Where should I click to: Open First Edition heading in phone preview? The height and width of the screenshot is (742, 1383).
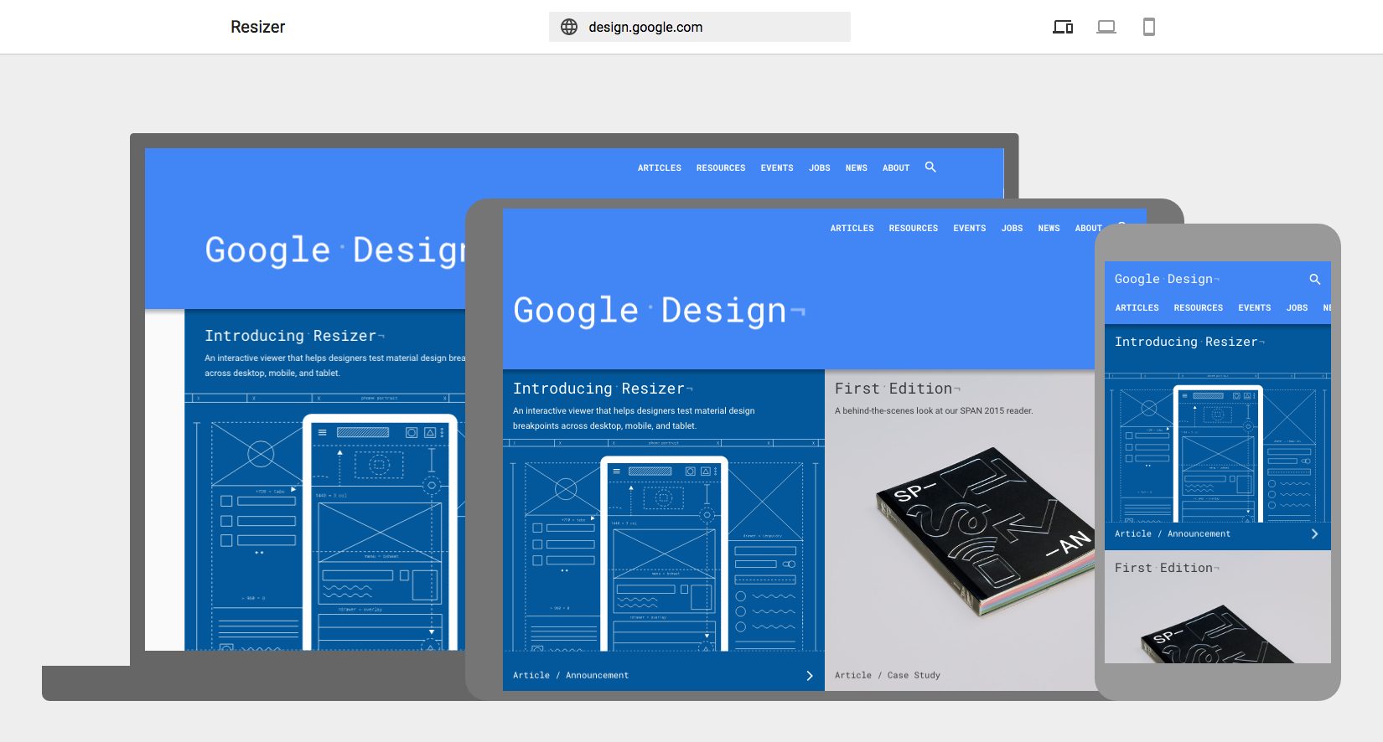pos(1167,568)
